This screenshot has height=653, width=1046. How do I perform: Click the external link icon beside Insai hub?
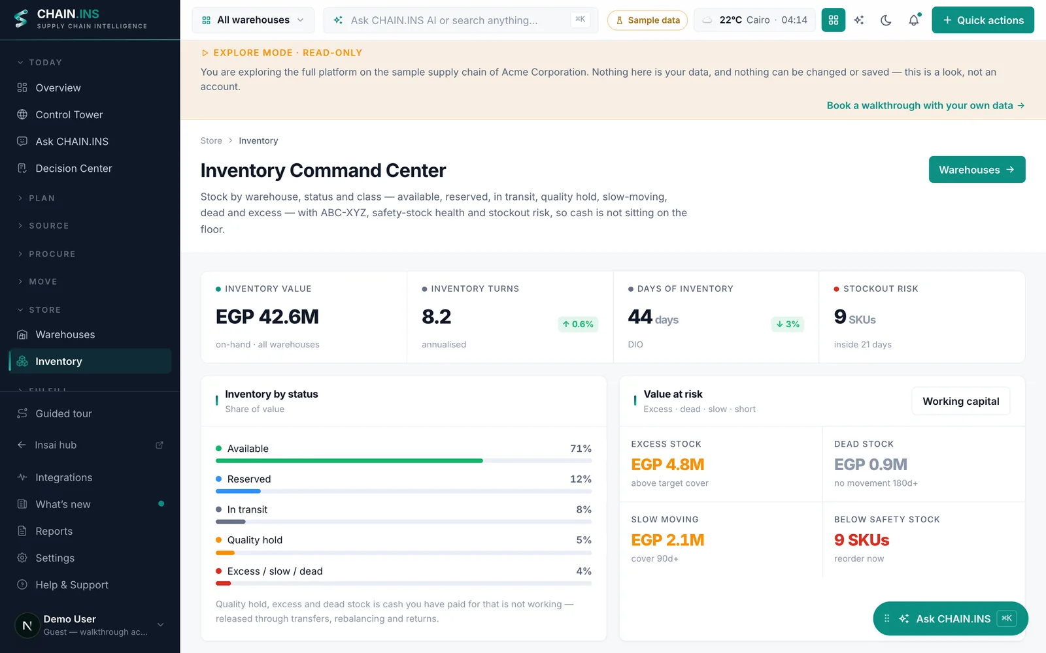point(159,445)
